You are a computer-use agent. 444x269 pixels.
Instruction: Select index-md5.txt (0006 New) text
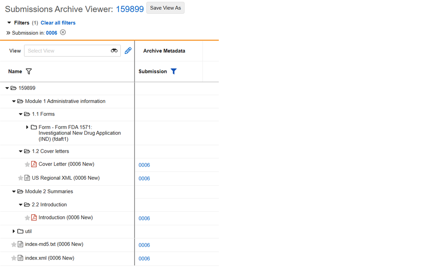tap(54, 244)
